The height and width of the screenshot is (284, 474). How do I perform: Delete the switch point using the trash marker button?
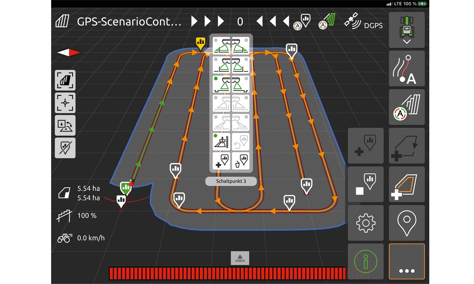click(x=241, y=160)
